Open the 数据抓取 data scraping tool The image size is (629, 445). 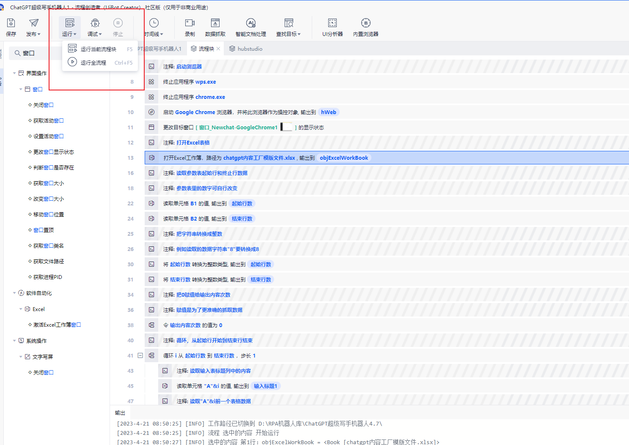click(x=215, y=27)
